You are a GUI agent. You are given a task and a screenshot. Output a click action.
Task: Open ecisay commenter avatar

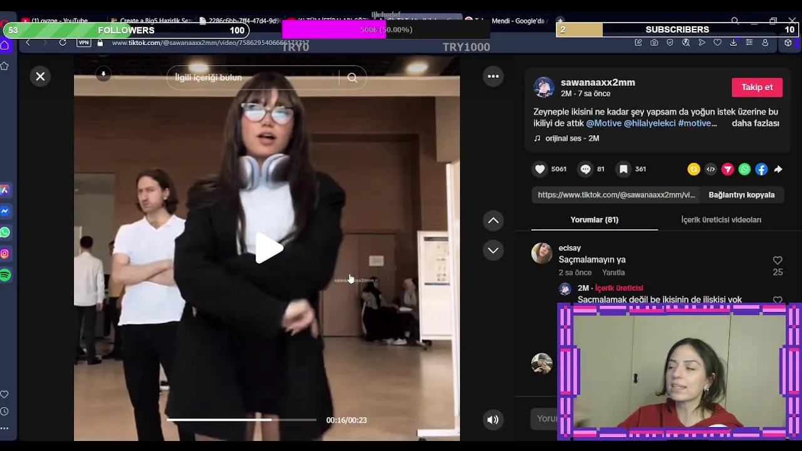542,253
